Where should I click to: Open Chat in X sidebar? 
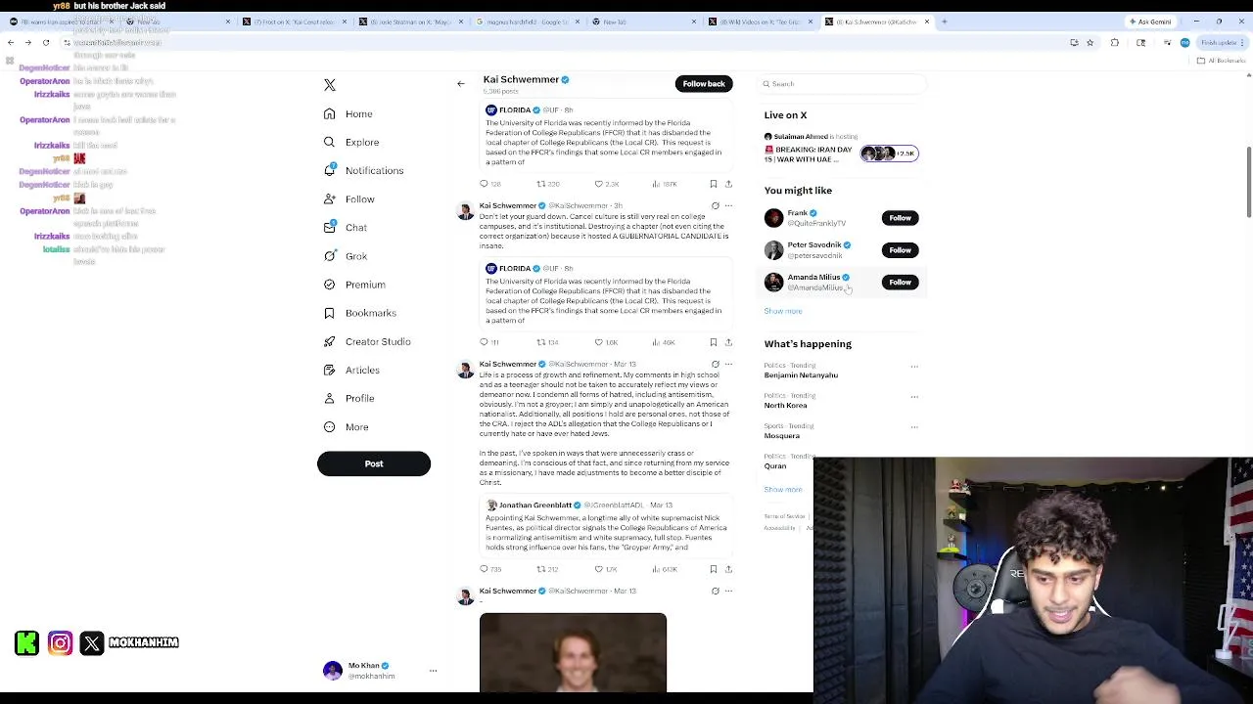click(x=346, y=228)
